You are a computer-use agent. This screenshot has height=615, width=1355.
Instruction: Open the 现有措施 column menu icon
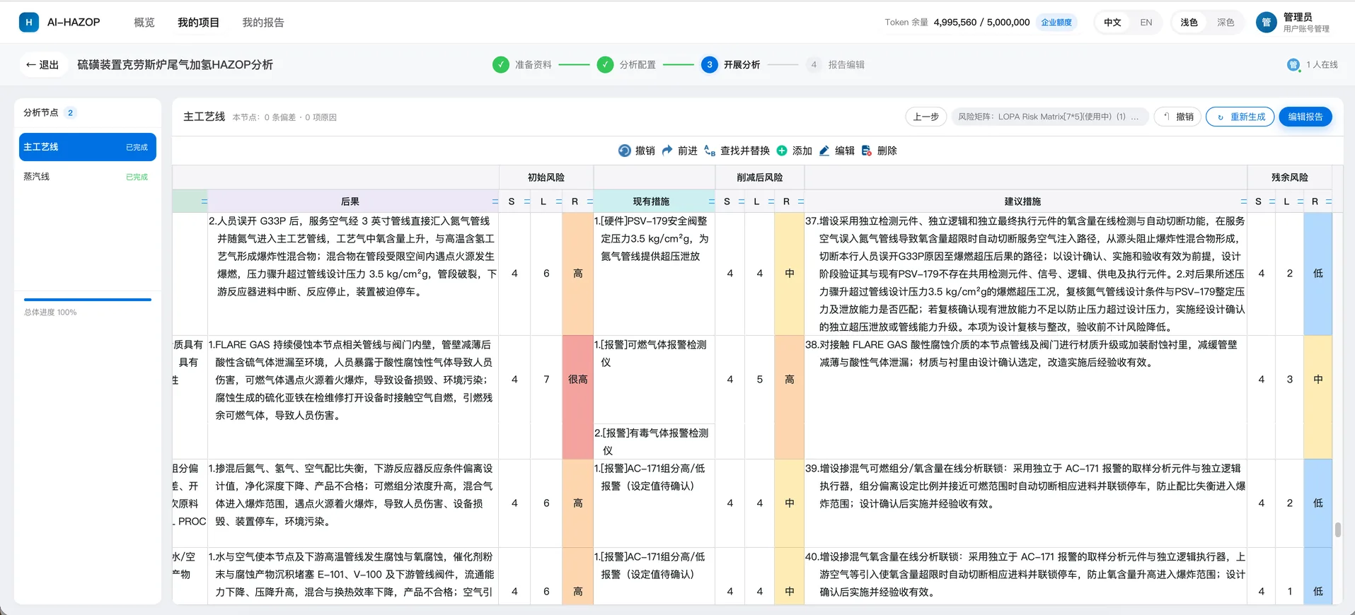[x=711, y=201]
